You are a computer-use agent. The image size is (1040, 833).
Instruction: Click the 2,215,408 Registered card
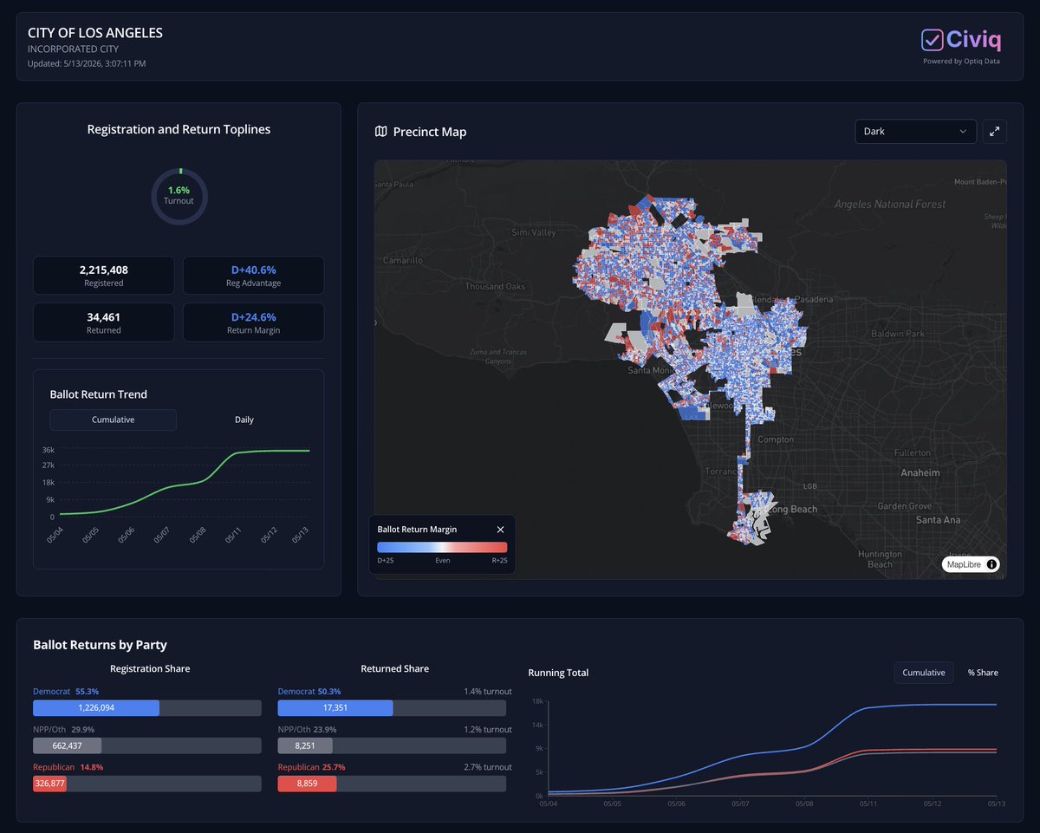click(104, 275)
